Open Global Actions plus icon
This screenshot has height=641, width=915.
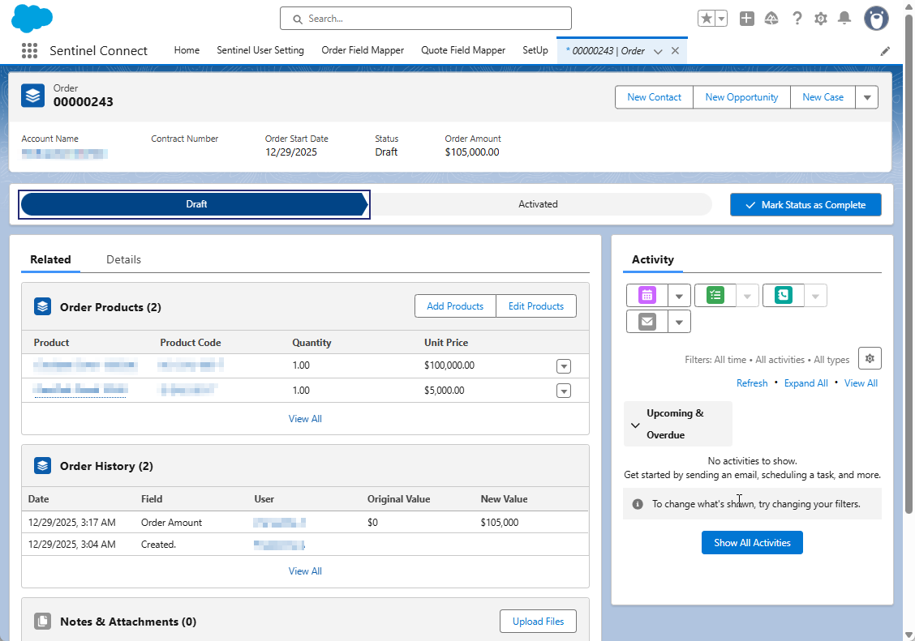tap(747, 19)
